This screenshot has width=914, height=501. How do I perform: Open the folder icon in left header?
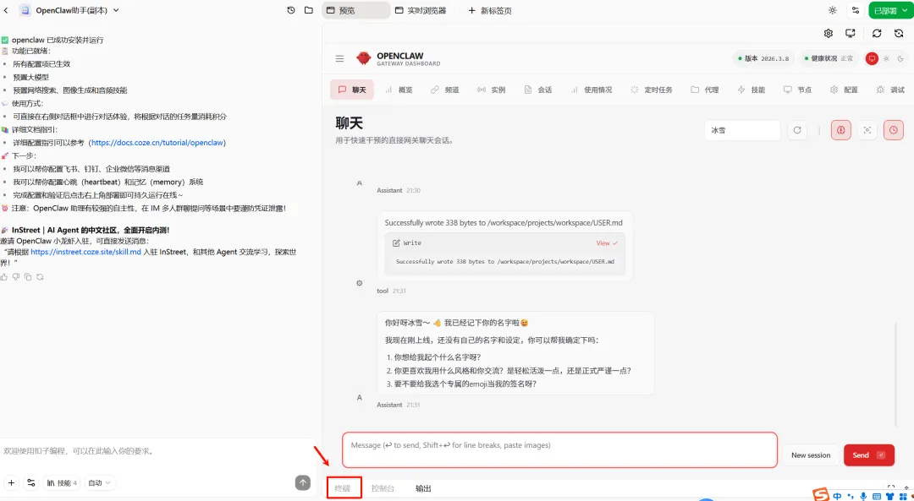tap(309, 10)
